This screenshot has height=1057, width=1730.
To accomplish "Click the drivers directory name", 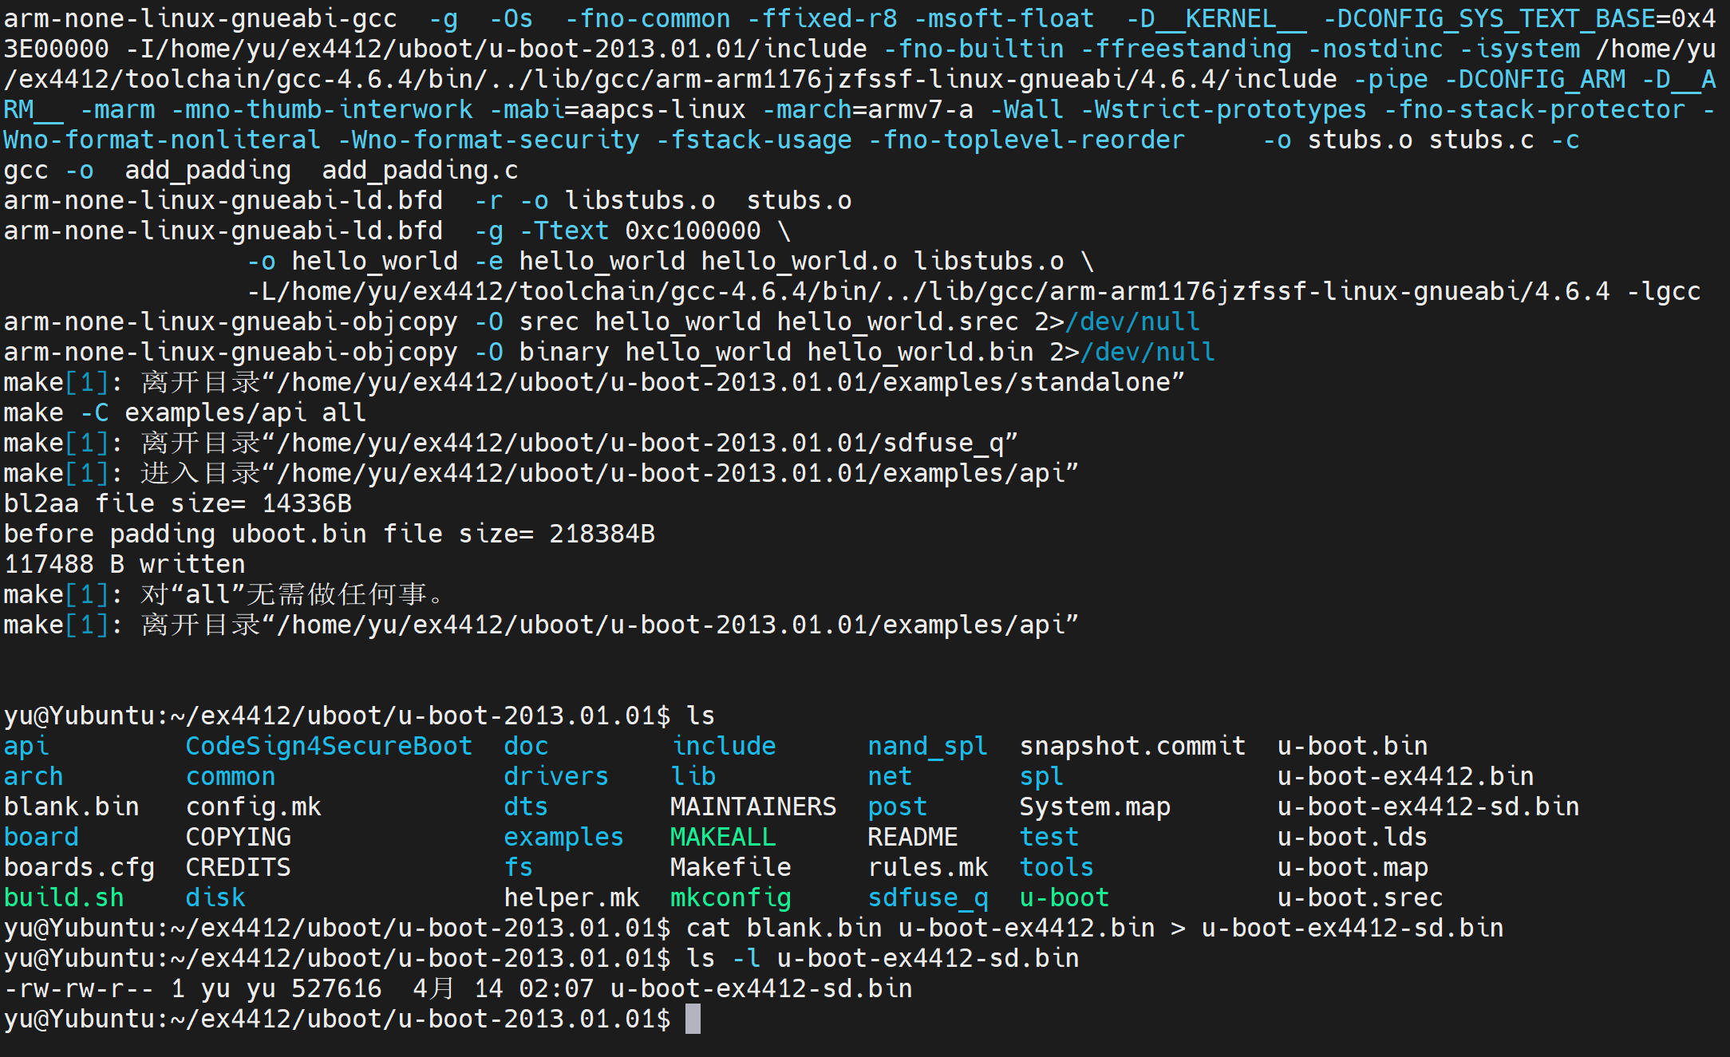I will pyautogui.click(x=555, y=776).
